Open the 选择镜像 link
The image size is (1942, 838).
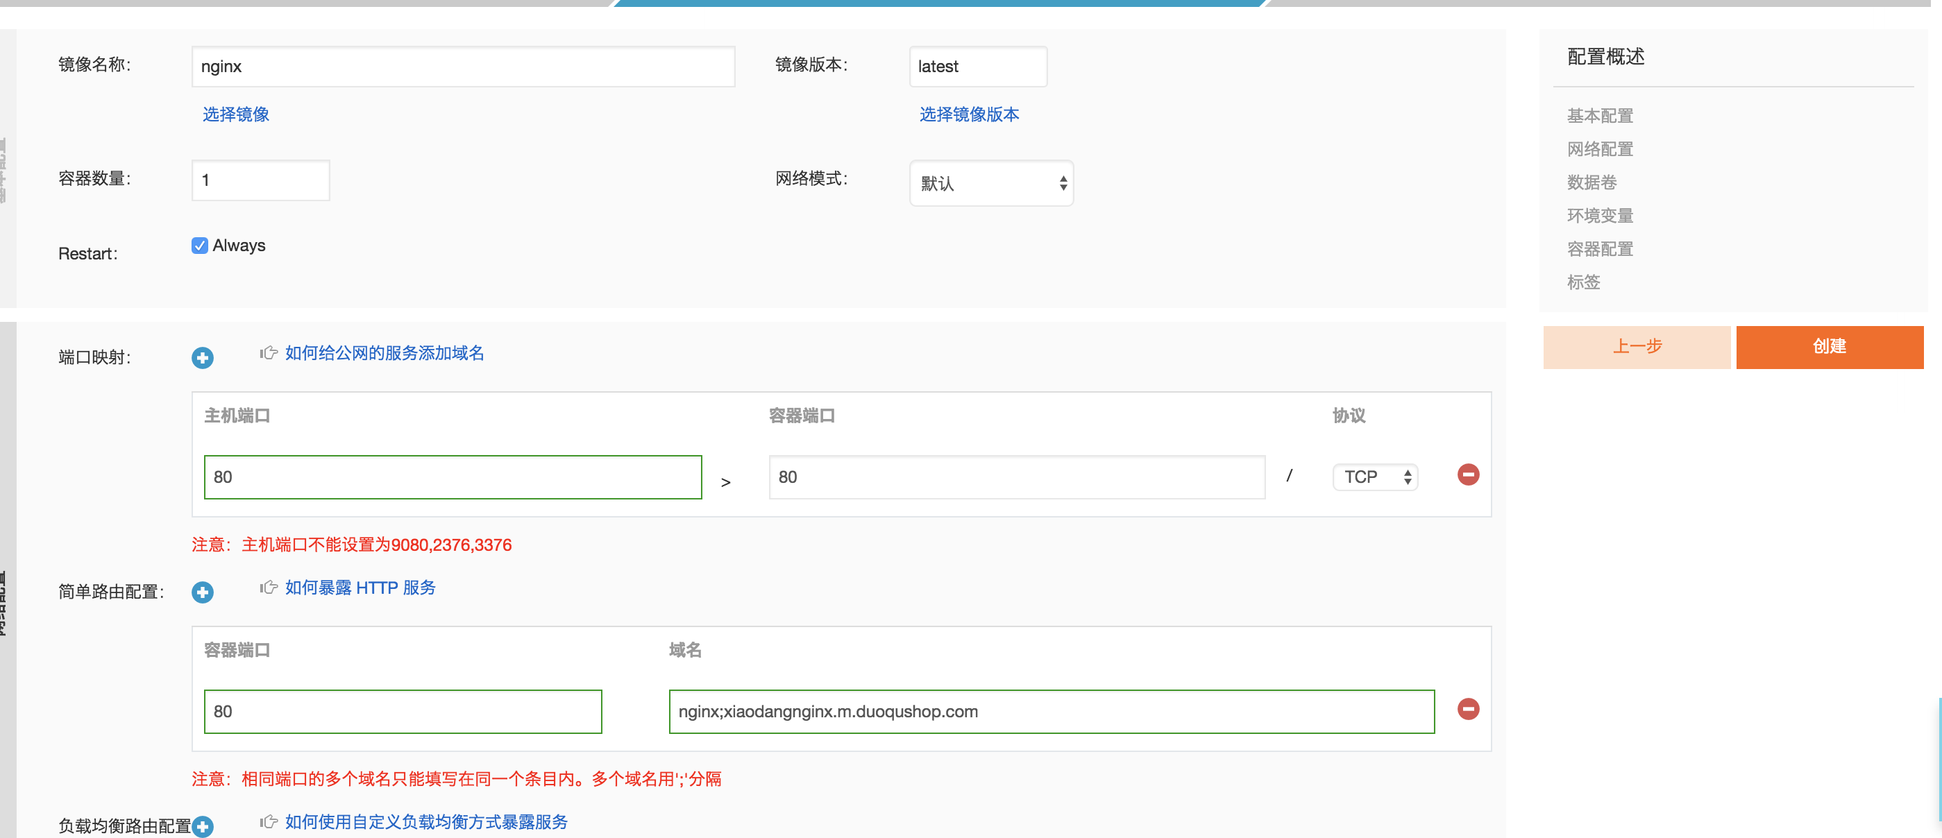(x=235, y=114)
